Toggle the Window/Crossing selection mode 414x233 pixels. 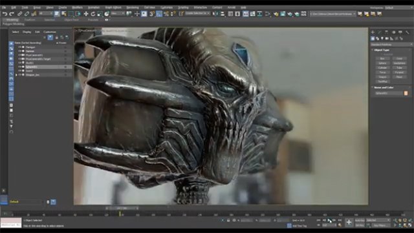(78, 14)
